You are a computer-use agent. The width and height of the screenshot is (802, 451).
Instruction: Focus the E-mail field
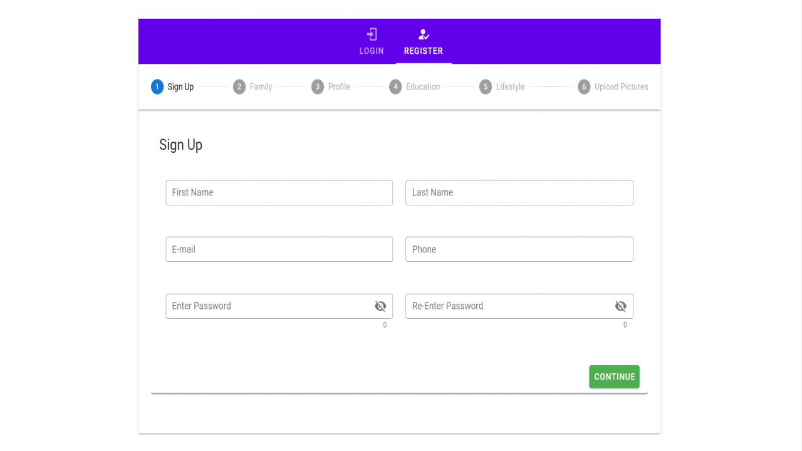(279, 249)
